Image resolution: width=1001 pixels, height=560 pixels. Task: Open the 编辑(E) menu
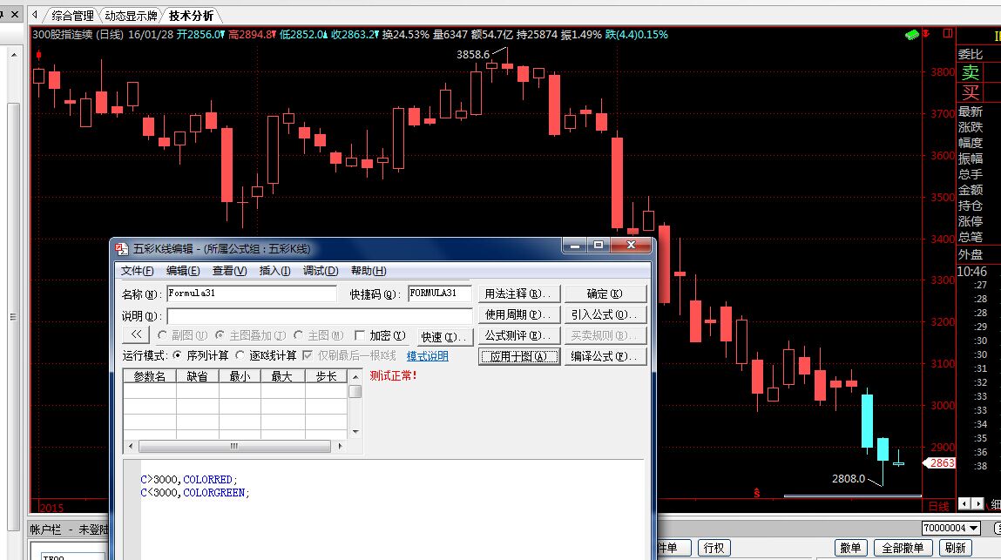click(183, 271)
